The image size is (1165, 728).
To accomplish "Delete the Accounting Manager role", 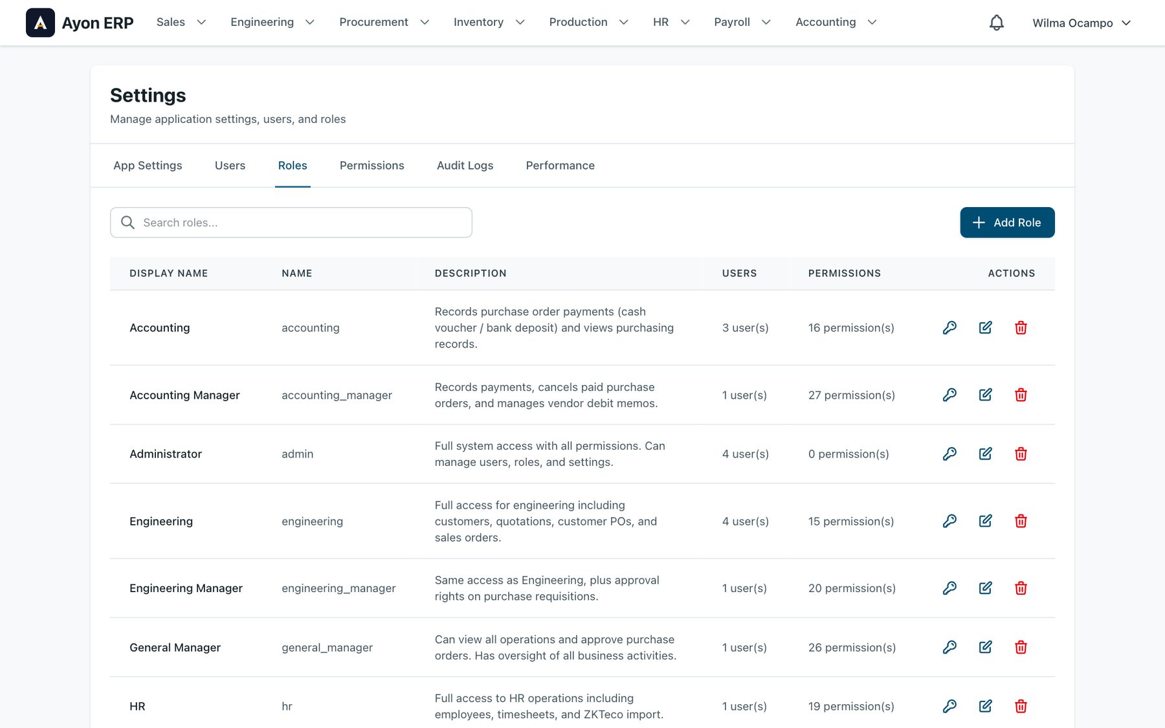I will click(1021, 395).
